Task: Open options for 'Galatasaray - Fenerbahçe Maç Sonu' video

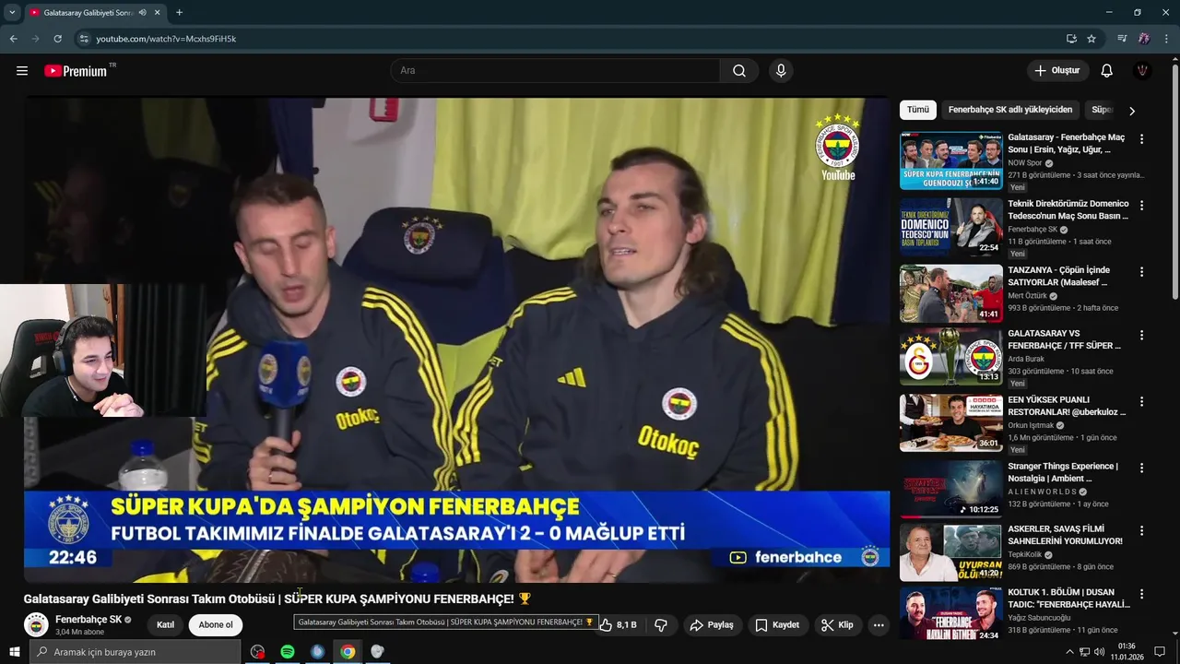Action: (1141, 139)
